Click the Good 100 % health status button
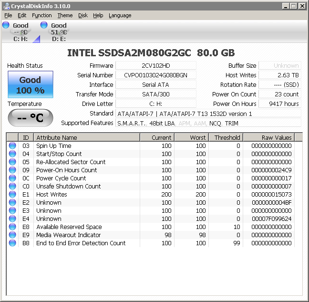309x302 pixels. (x=31, y=85)
